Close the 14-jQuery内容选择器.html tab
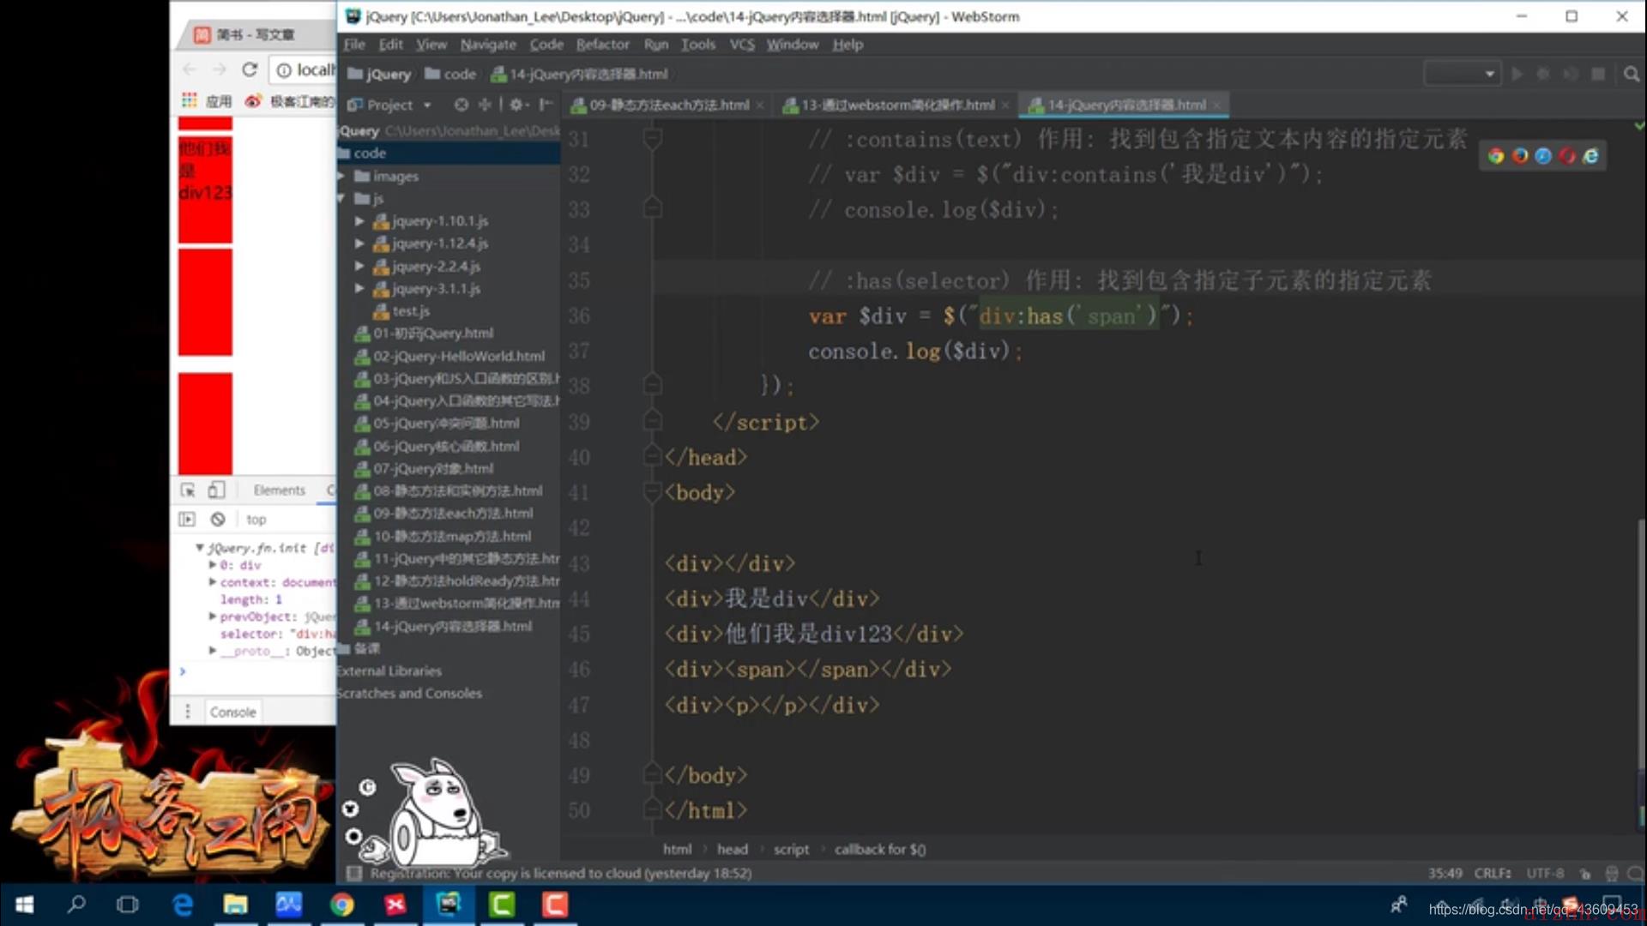The image size is (1647, 926). (1216, 105)
